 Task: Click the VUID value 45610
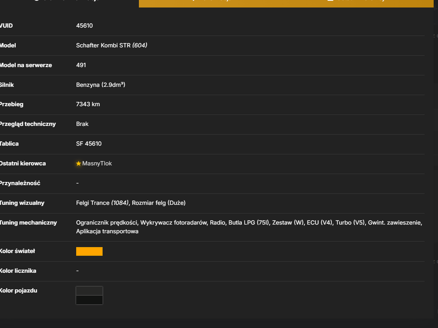(x=85, y=26)
